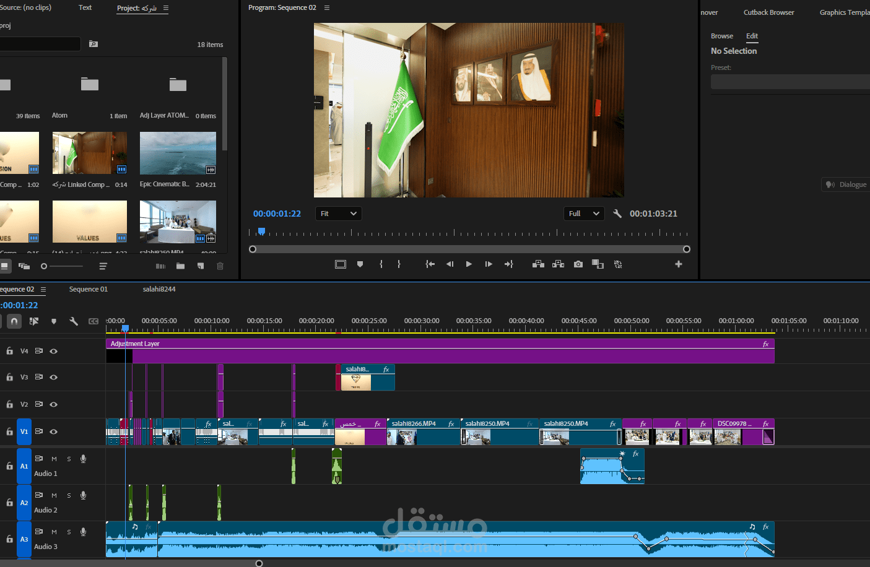Image resolution: width=870 pixels, height=567 pixels.
Task: Delete selected item with trash icon
Action: coord(220,266)
